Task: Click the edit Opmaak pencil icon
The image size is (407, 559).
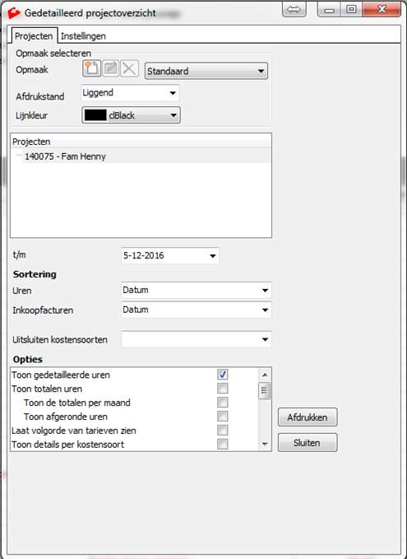Action: [110, 68]
